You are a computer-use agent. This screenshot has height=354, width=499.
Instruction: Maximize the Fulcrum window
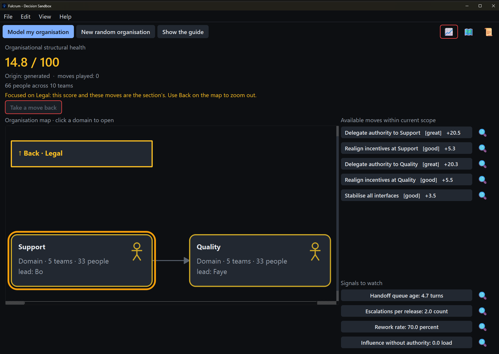pyautogui.click(x=480, y=6)
